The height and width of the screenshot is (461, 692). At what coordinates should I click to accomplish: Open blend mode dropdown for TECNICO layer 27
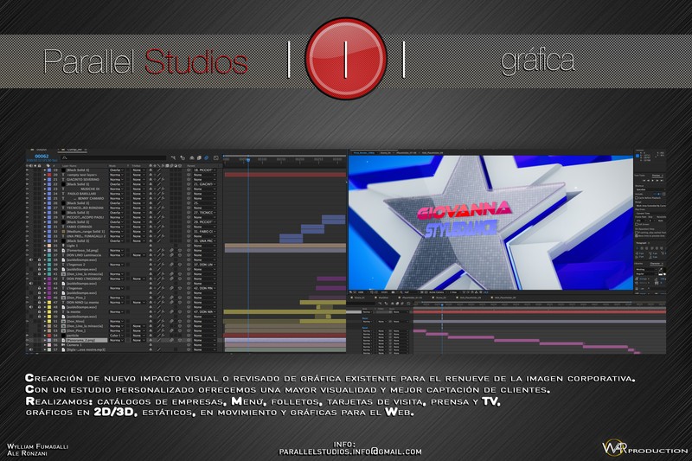click(116, 208)
